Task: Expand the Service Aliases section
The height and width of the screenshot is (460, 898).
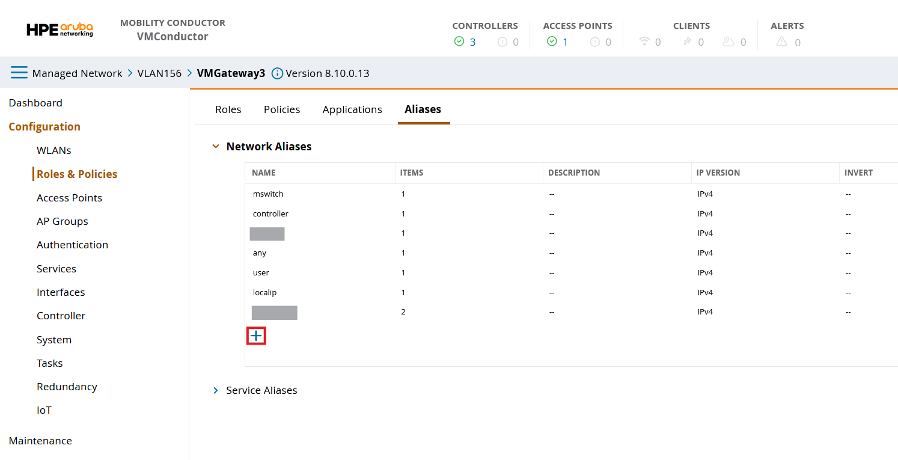Action: (x=216, y=391)
